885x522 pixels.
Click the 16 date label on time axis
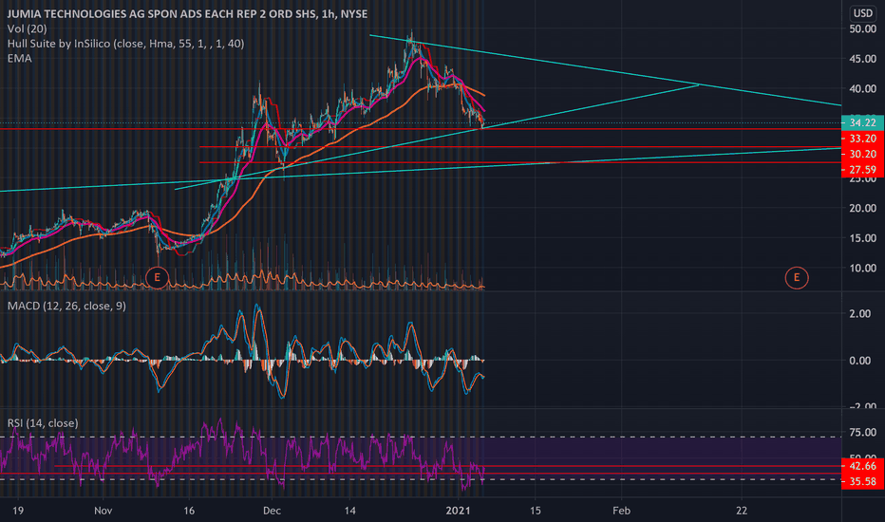189,511
